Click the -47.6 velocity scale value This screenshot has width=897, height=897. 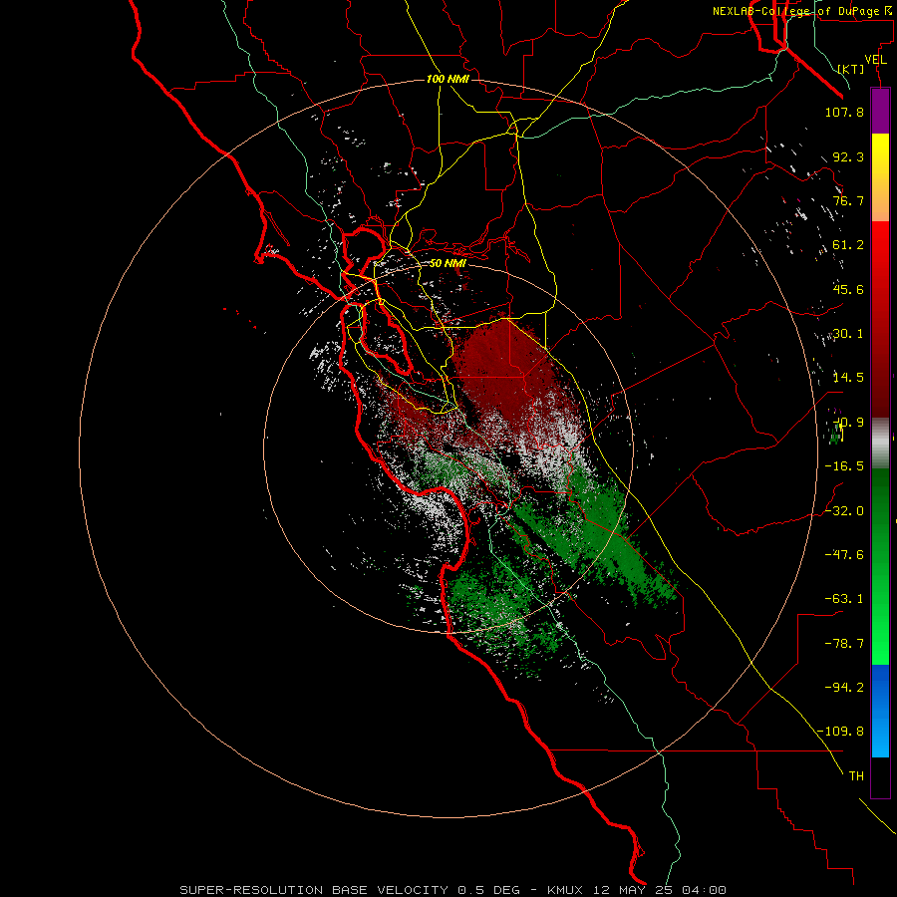pos(844,555)
